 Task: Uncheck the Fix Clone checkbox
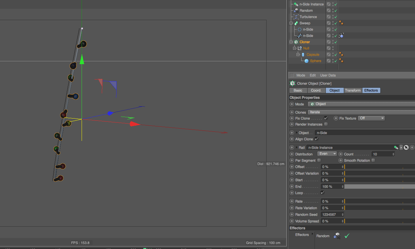point(326,118)
